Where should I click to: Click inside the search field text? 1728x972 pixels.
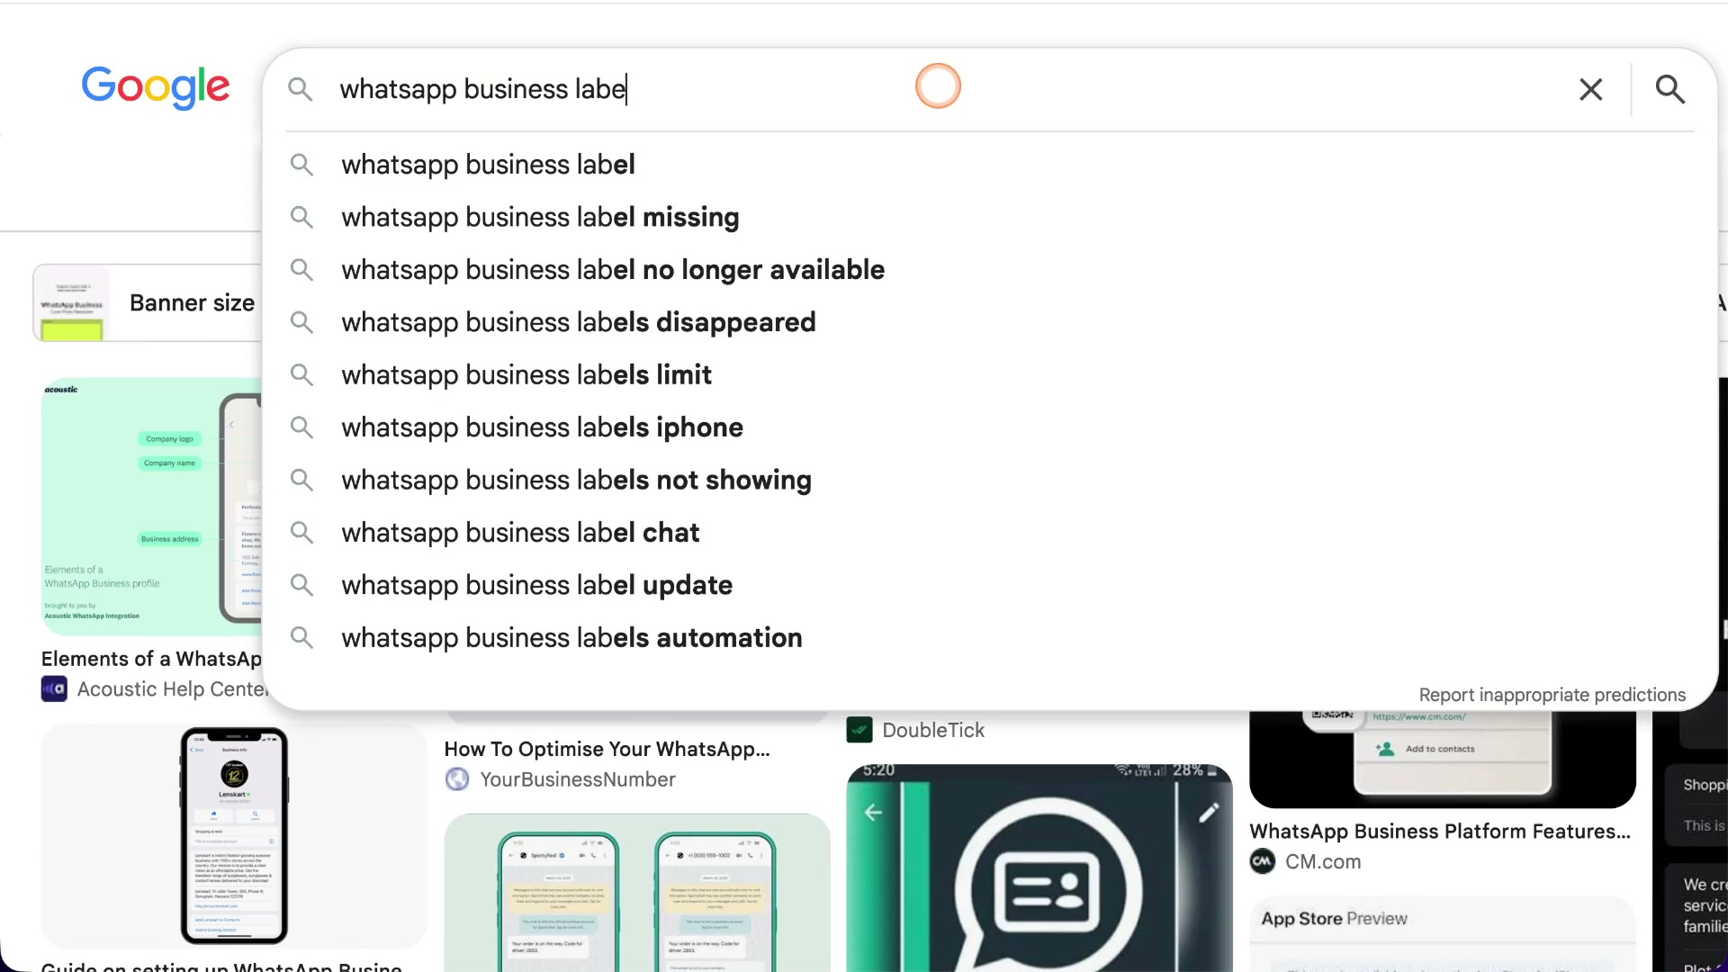click(x=482, y=89)
